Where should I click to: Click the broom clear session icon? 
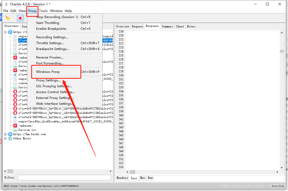[x=7, y=18]
